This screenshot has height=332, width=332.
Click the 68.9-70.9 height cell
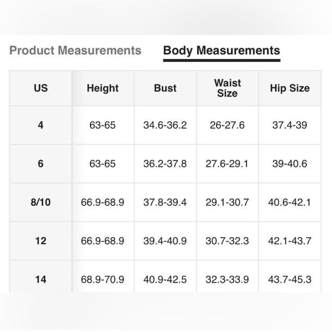103,279
